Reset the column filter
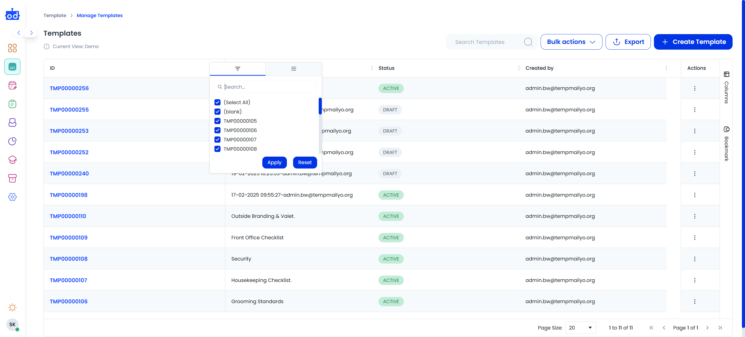This screenshot has width=745, height=337. coord(305,163)
